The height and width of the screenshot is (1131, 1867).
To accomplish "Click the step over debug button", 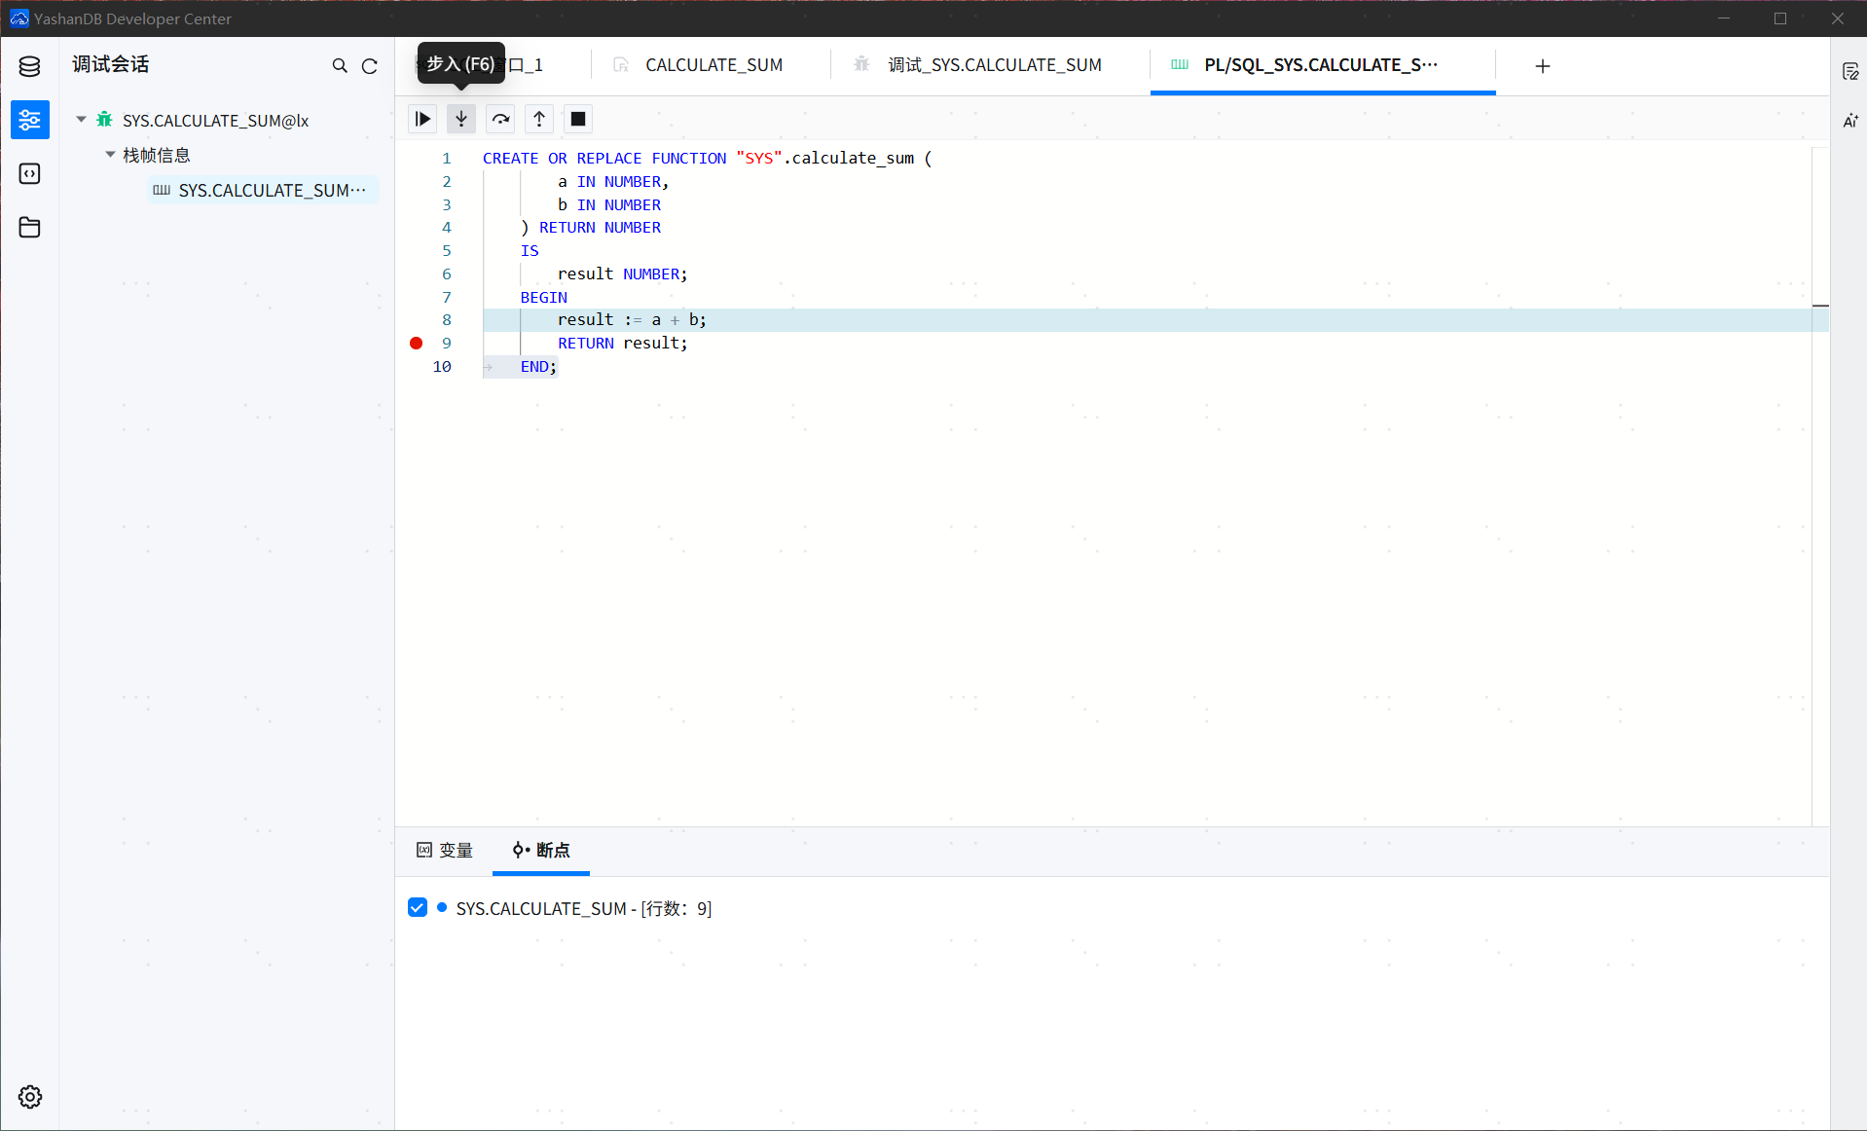I will coord(500,119).
